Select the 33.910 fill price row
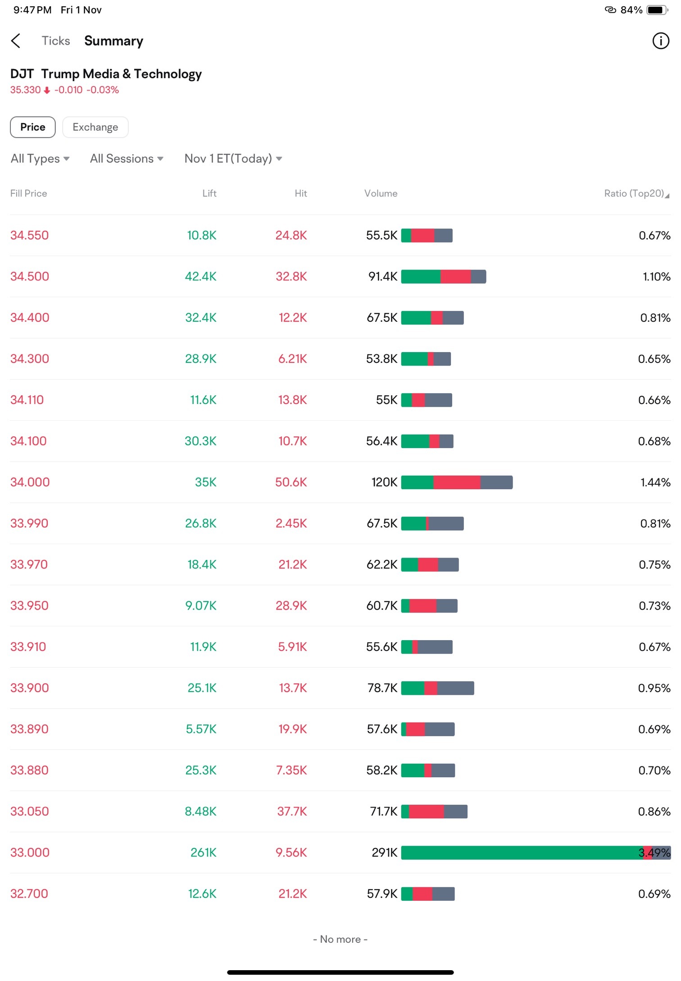This screenshot has height=981, width=681. pos(340,646)
